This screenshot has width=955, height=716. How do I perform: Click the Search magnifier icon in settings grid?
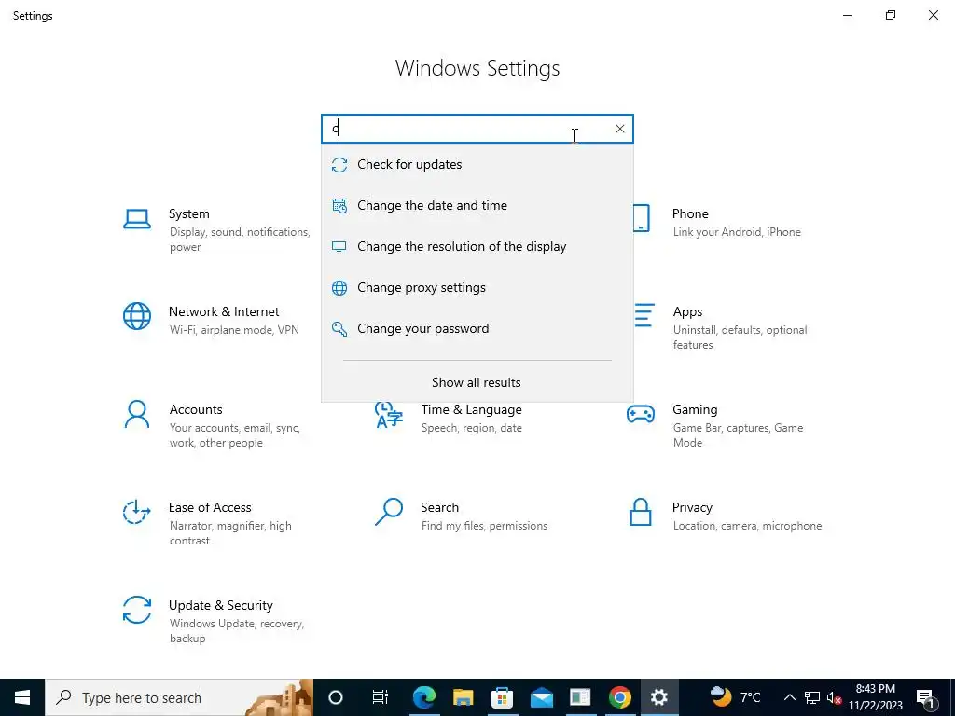(x=389, y=512)
